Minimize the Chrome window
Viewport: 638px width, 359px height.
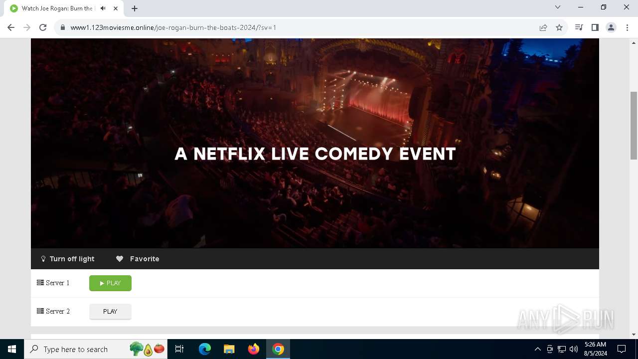click(x=581, y=7)
